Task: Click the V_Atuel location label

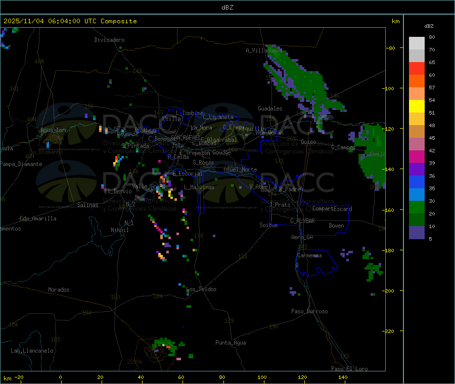Action: coord(260,187)
